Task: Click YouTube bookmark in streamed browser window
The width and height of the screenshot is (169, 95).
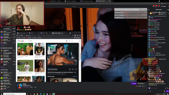Action: click(x=29, y=38)
